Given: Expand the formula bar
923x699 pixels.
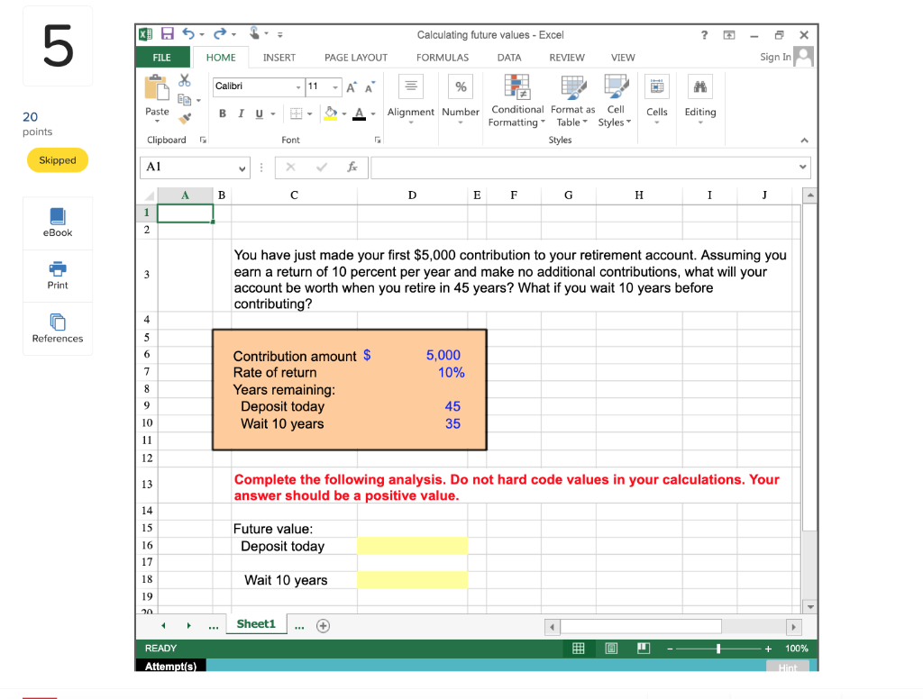Looking at the screenshot, I should (802, 168).
